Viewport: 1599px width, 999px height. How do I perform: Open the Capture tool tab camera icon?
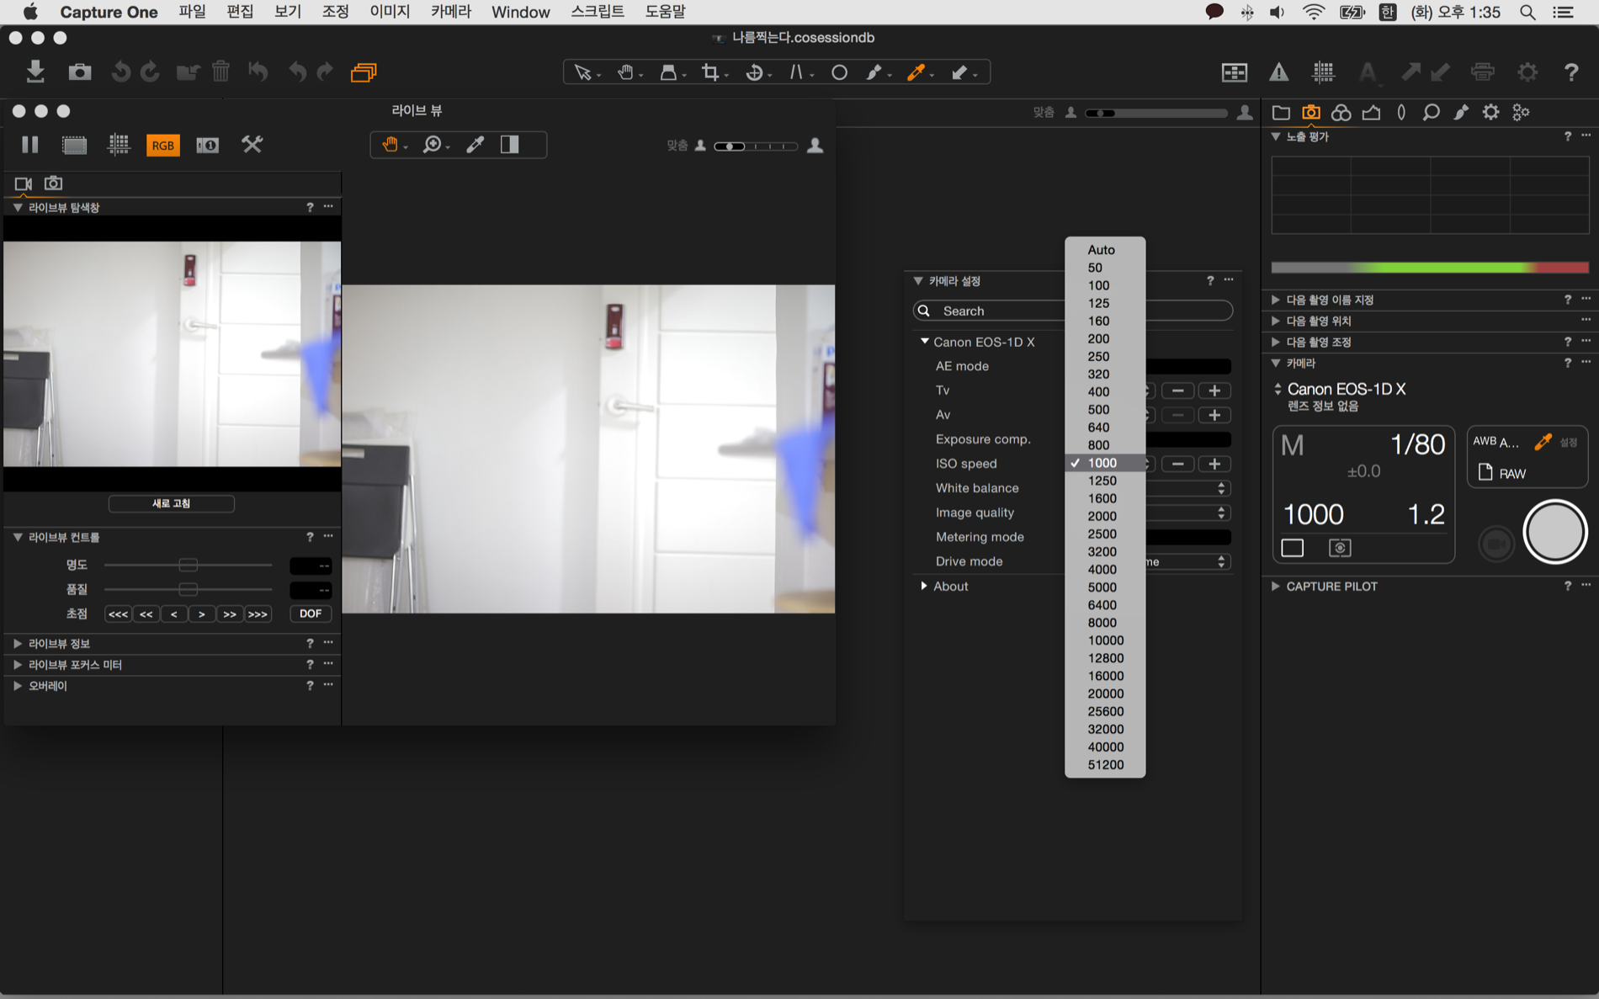point(1310,112)
